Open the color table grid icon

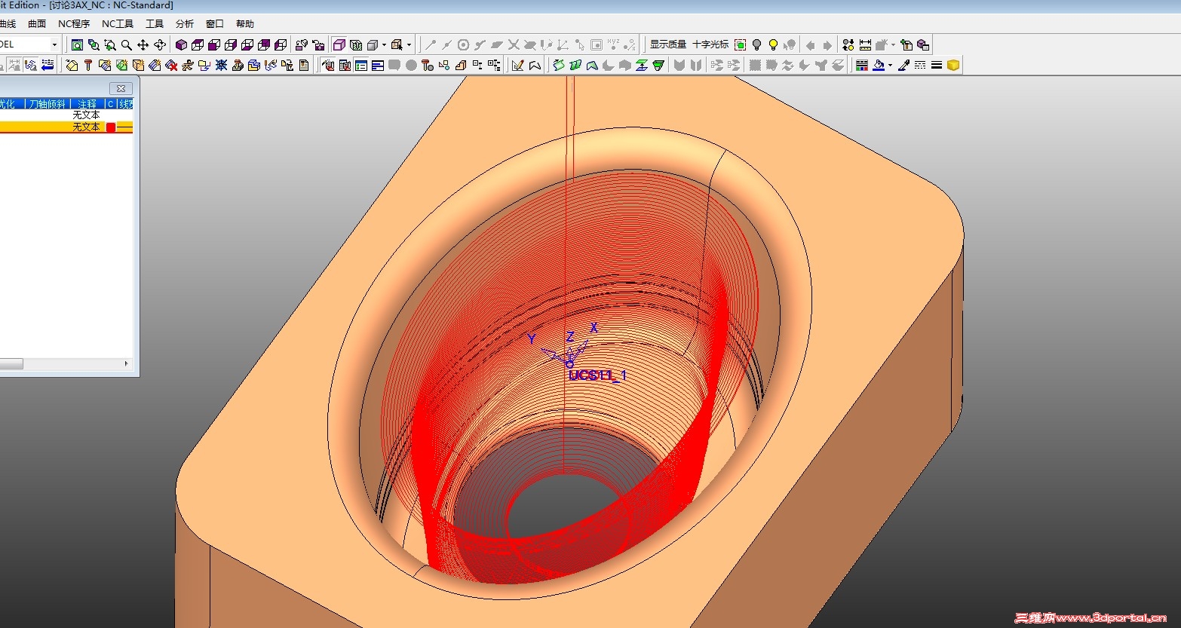point(862,66)
